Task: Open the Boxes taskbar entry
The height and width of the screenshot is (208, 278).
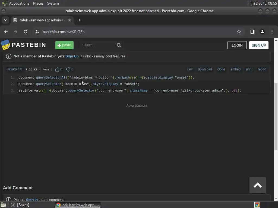Action: pyautogui.click(x=20, y=205)
